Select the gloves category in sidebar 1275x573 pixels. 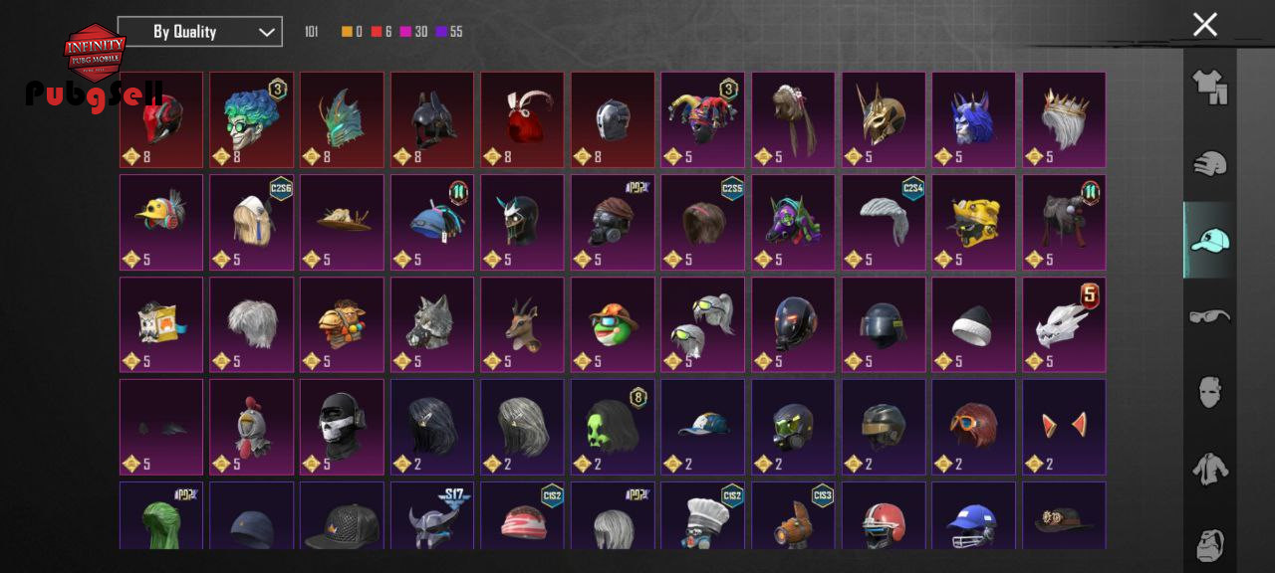[x=1209, y=164]
